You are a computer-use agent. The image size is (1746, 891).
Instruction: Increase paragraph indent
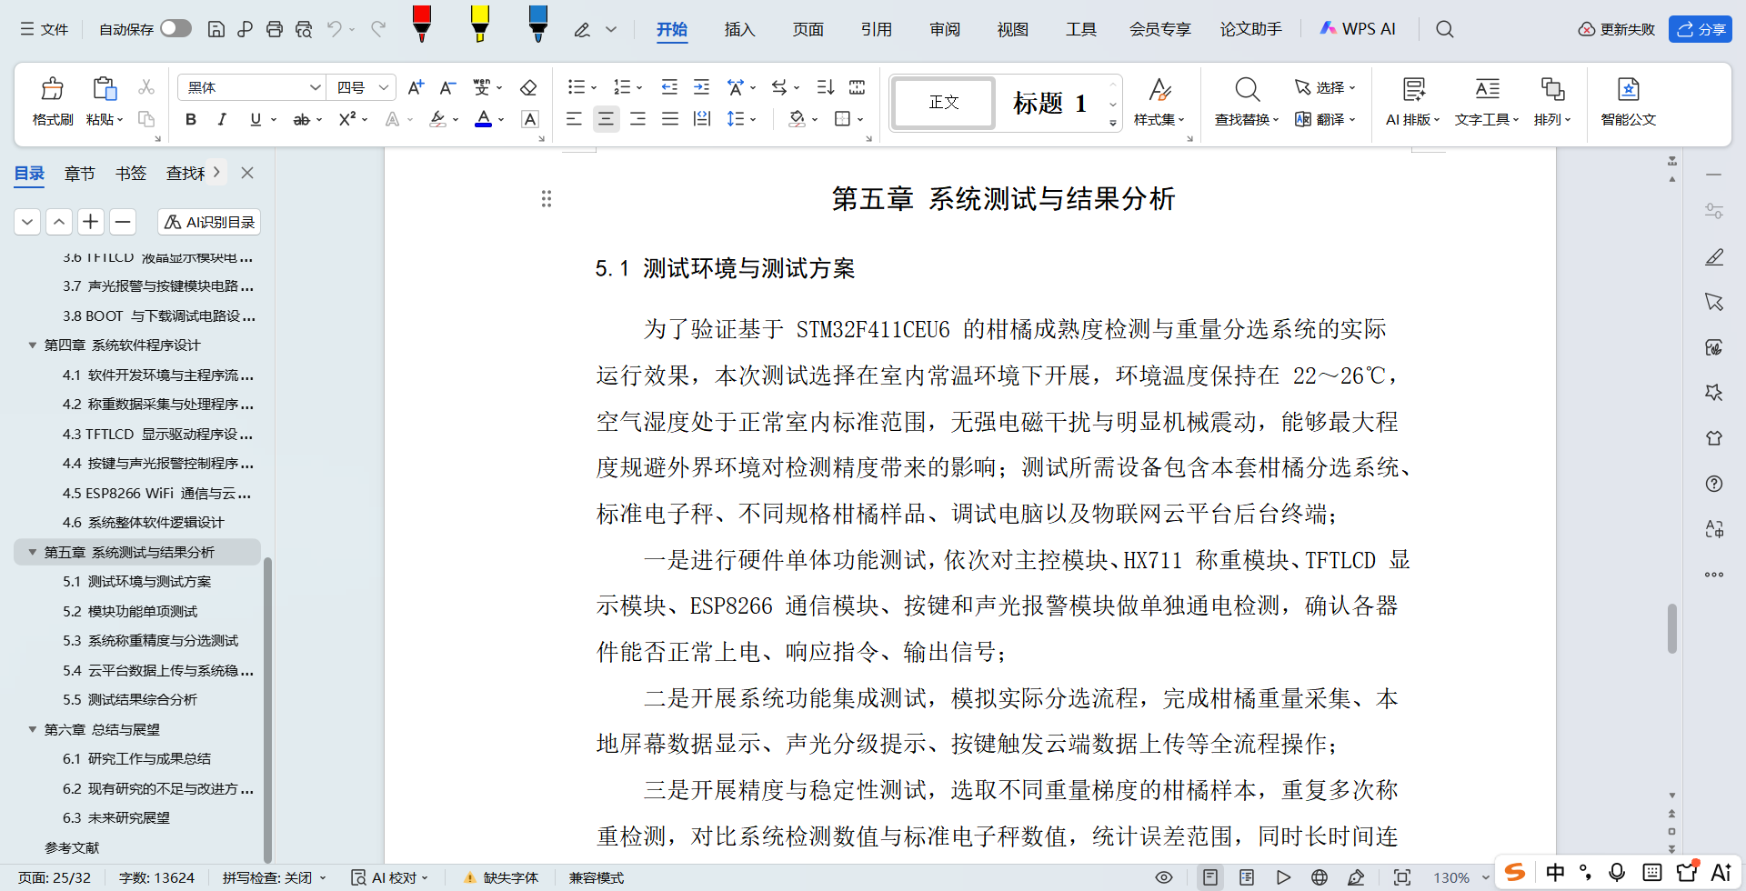pos(701,87)
